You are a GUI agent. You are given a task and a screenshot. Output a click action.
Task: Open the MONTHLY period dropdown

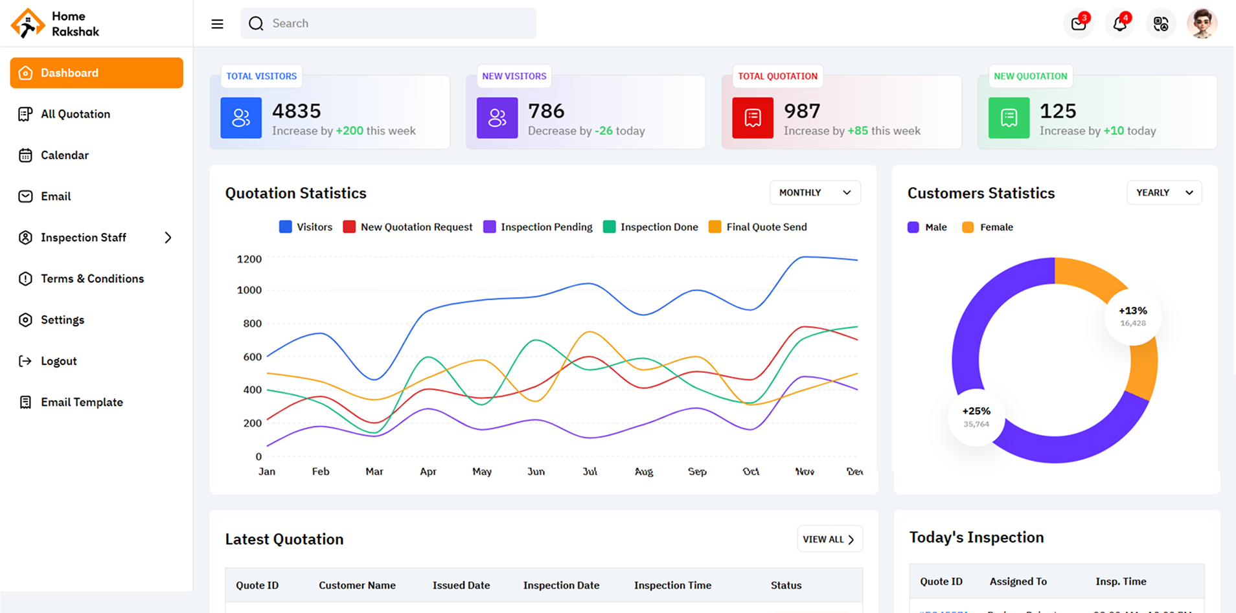coord(815,193)
